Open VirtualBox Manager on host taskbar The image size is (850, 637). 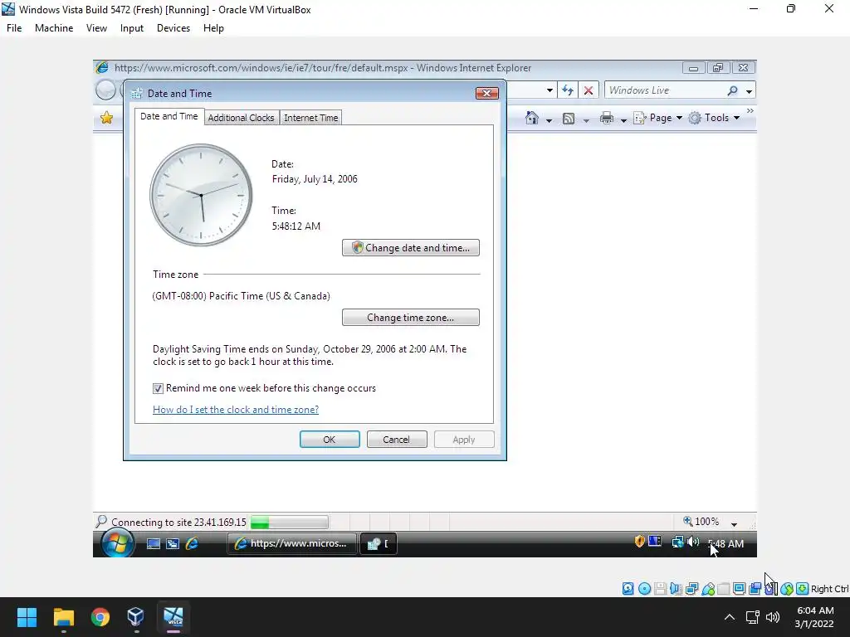(135, 617)
